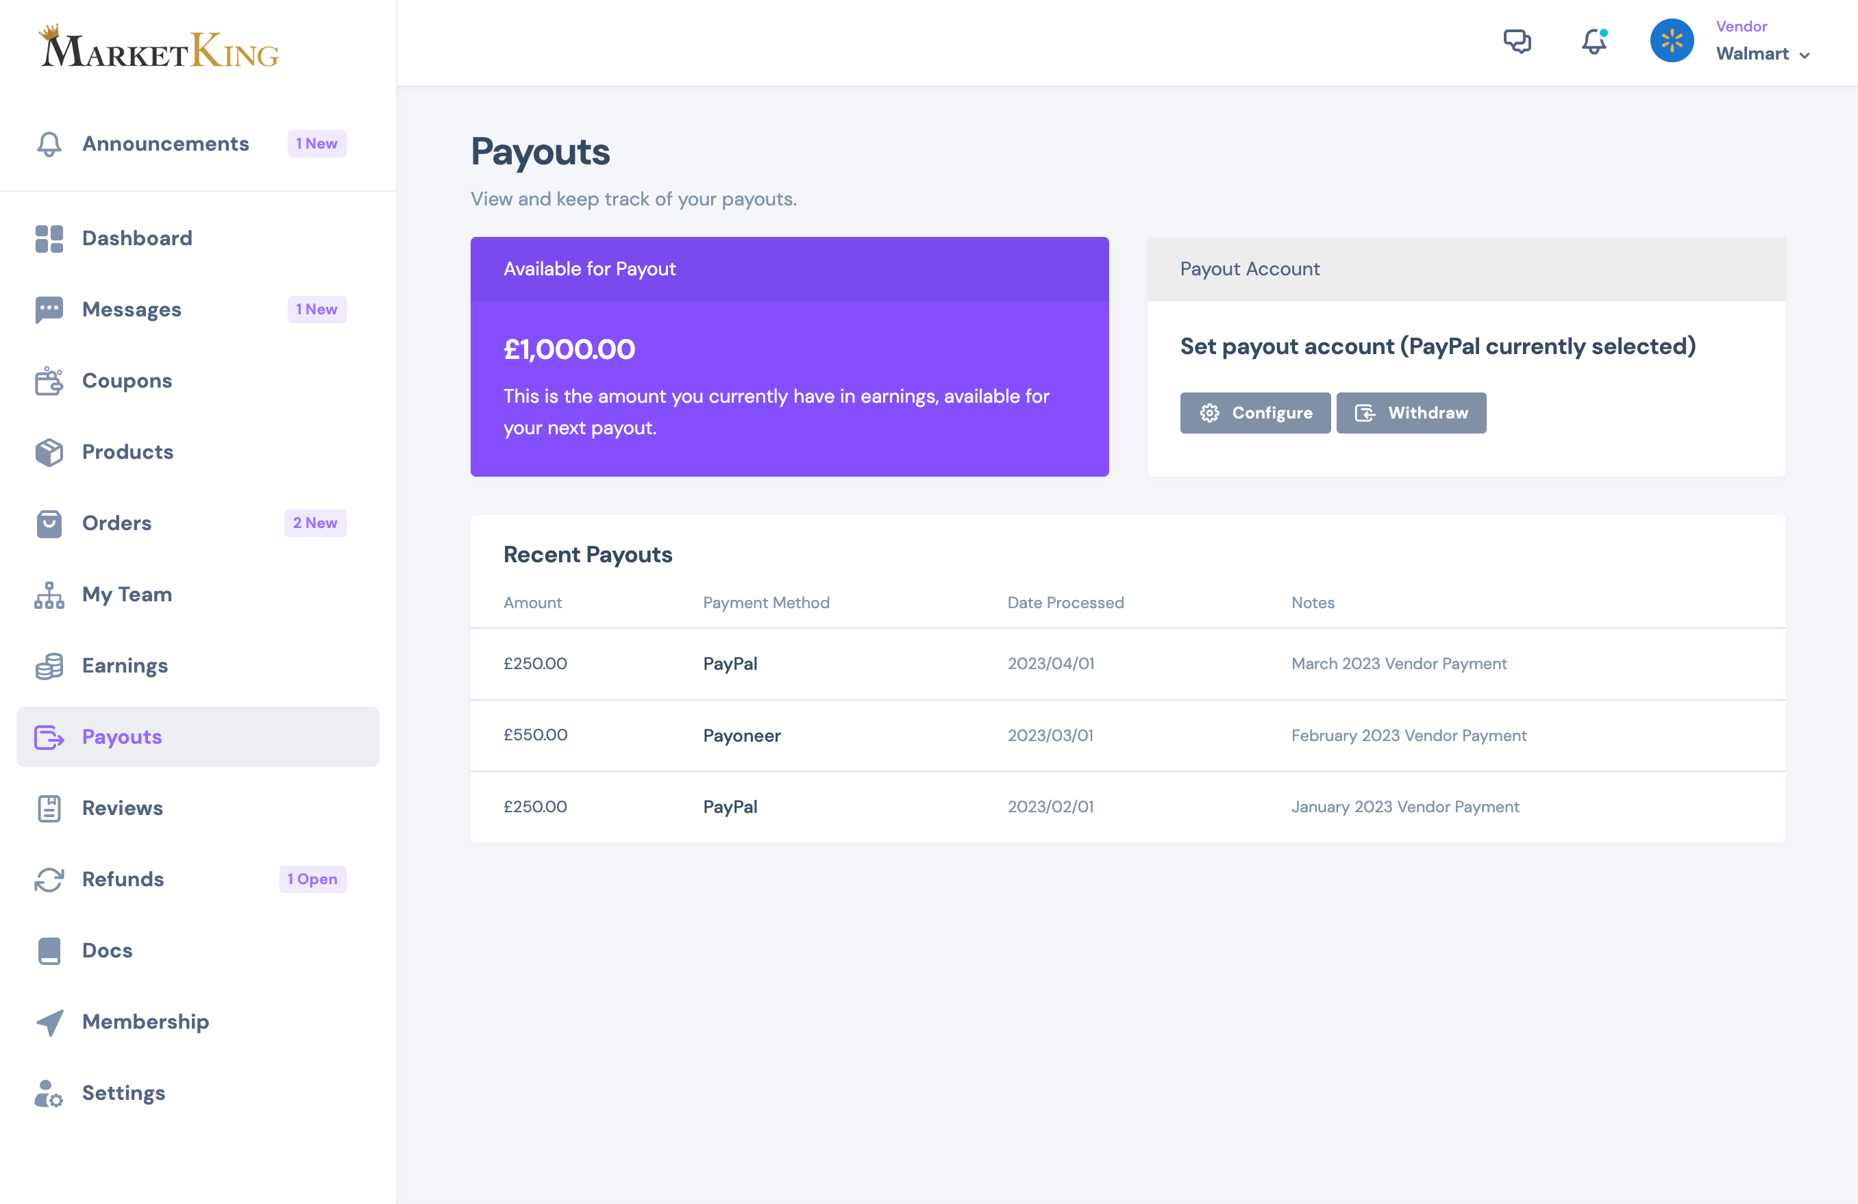Click the Walmart vendor avatar
This screenshot has width=1858, height=1204.
(x=1672, y=40)
